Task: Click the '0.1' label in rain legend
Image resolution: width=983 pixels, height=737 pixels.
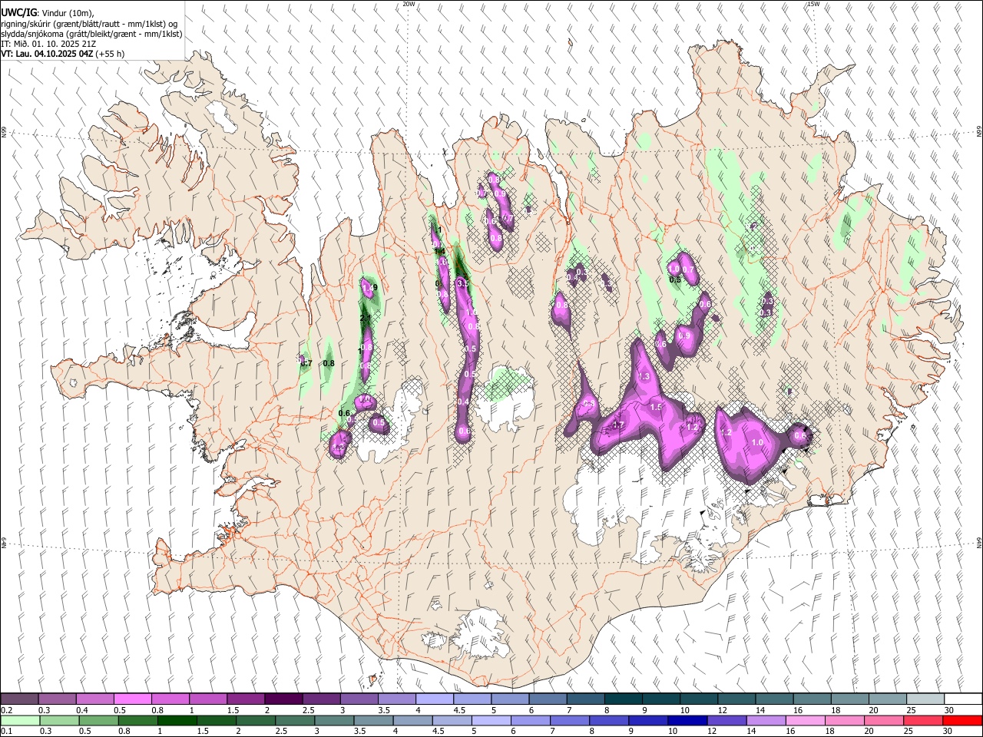Action: click(7, 731)
